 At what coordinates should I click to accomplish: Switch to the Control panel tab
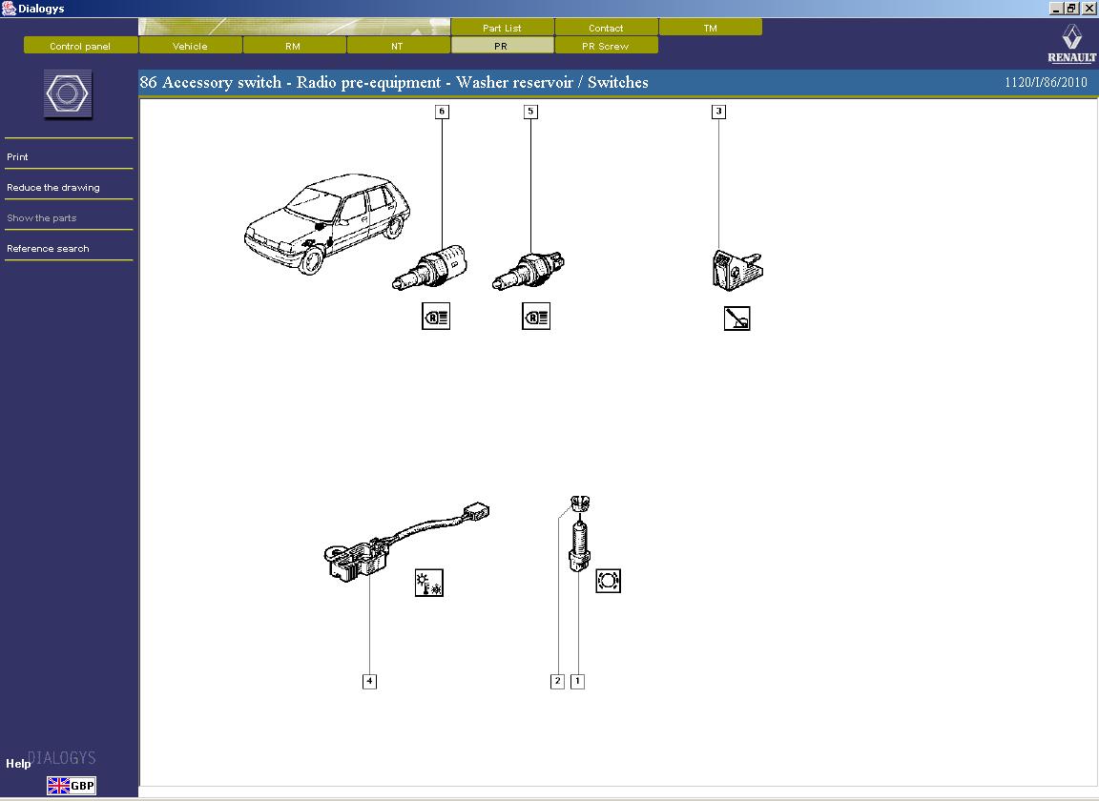click(x=80, y=46)
